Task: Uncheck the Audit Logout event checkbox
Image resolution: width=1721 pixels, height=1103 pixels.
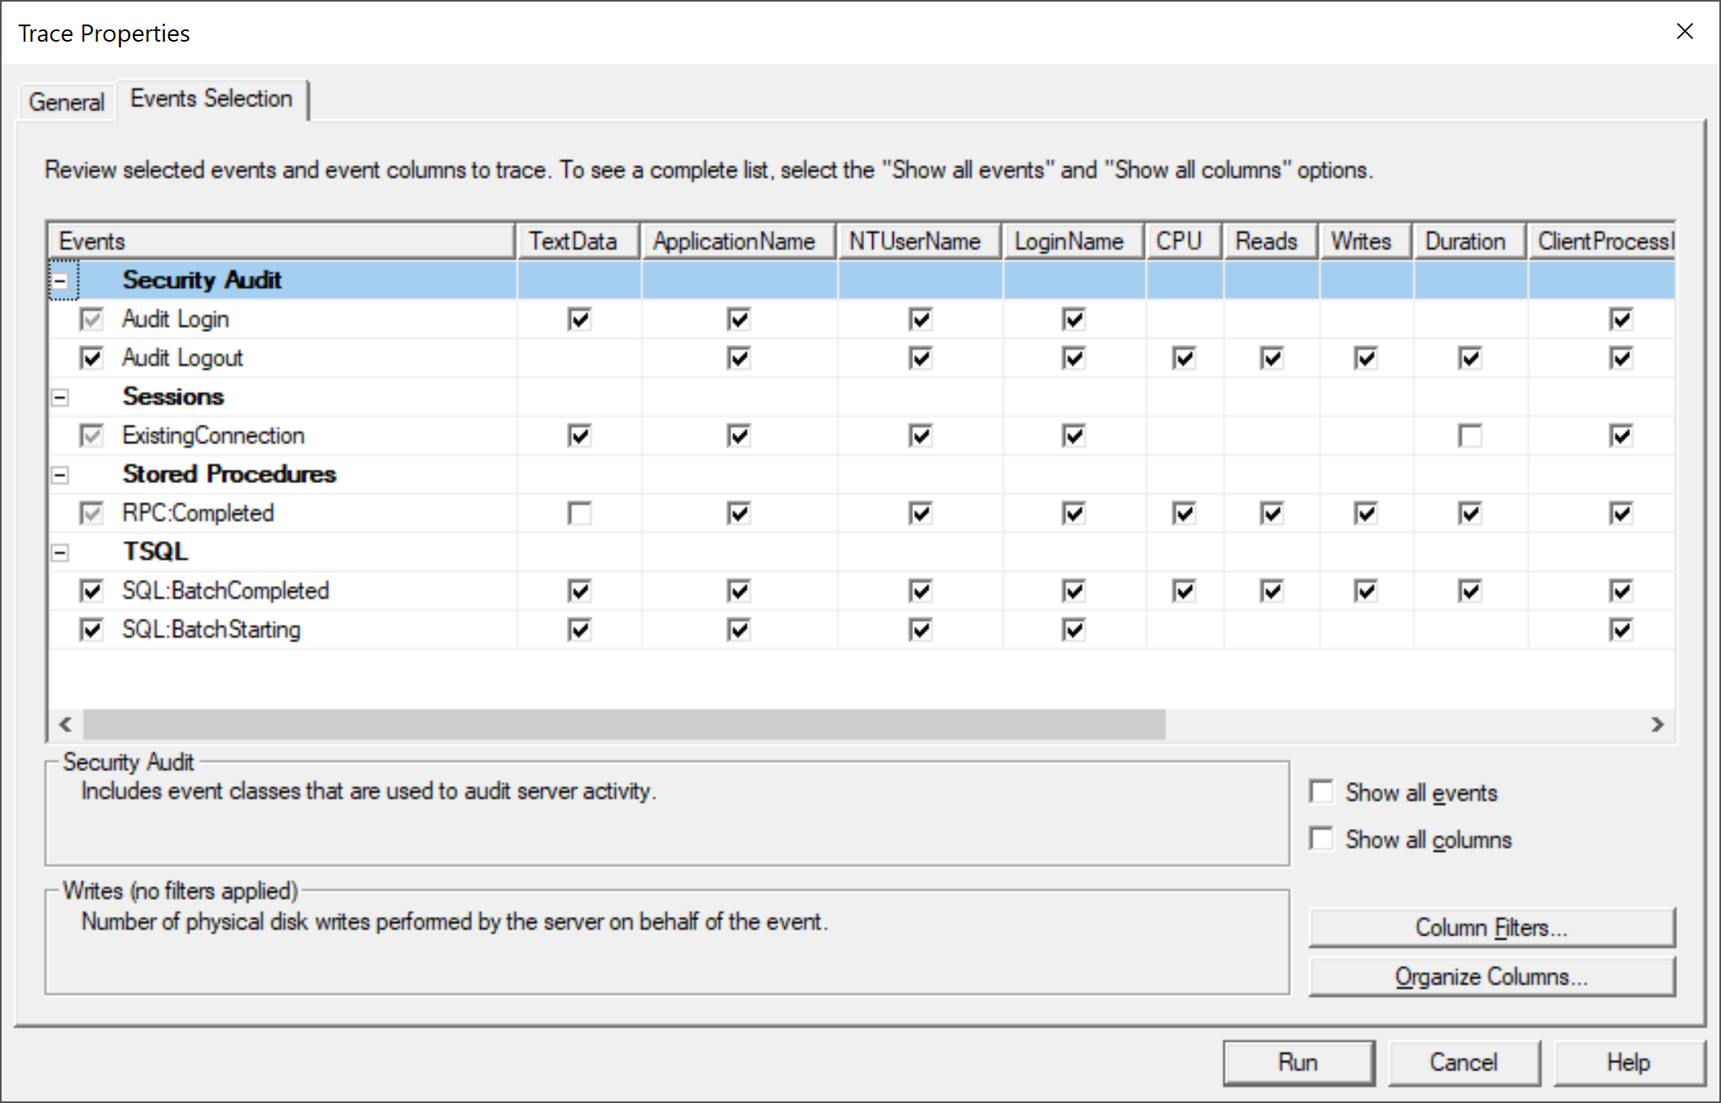Action: pos(91,358)
